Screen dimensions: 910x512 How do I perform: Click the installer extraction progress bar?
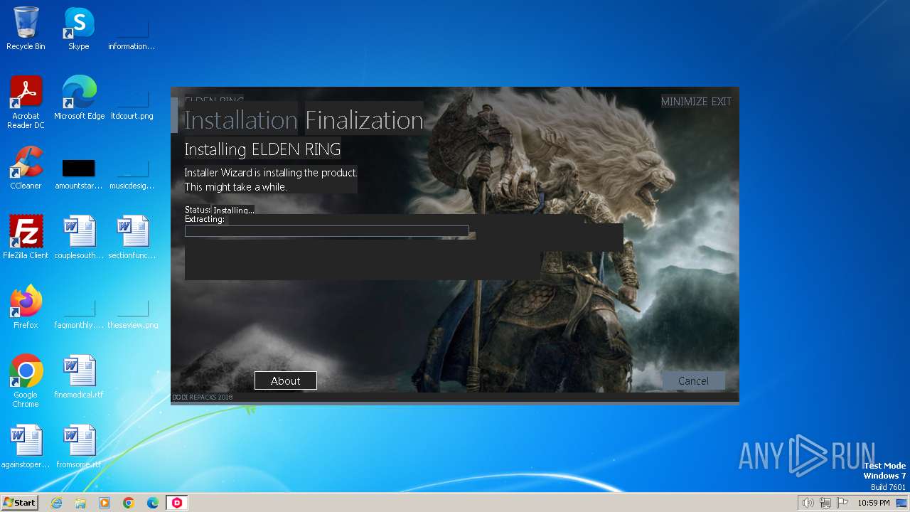[327, 231]
